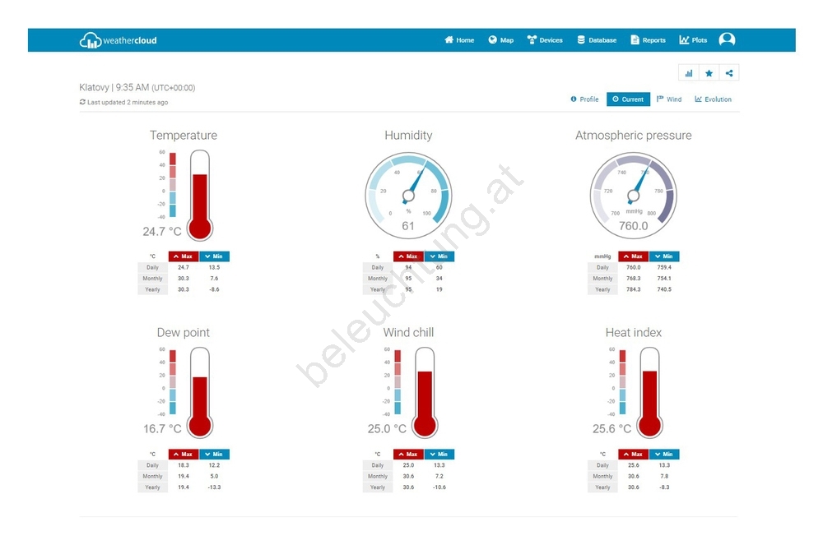Click the share icon button

coord(729,73)
